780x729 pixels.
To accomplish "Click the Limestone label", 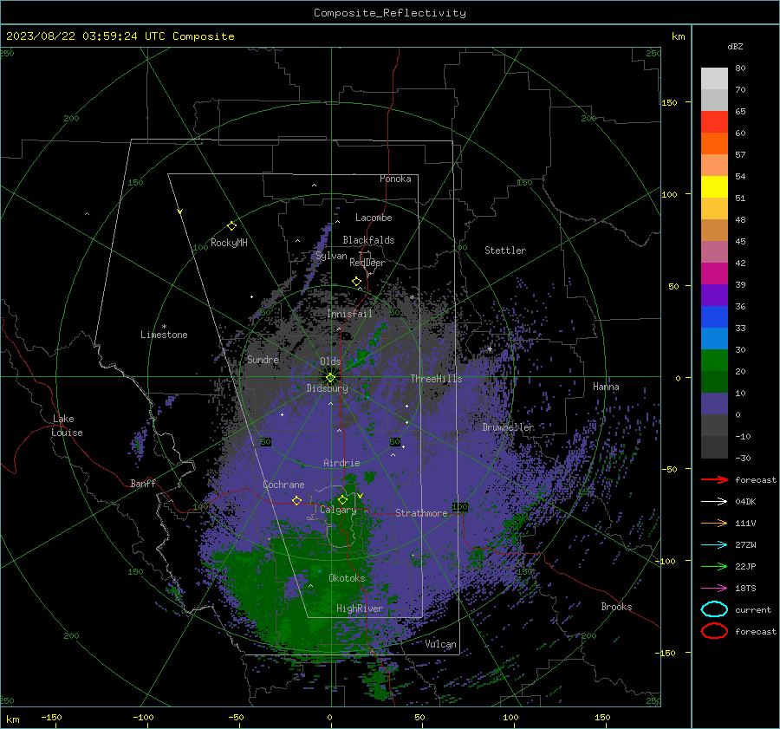I will point(164,335).
